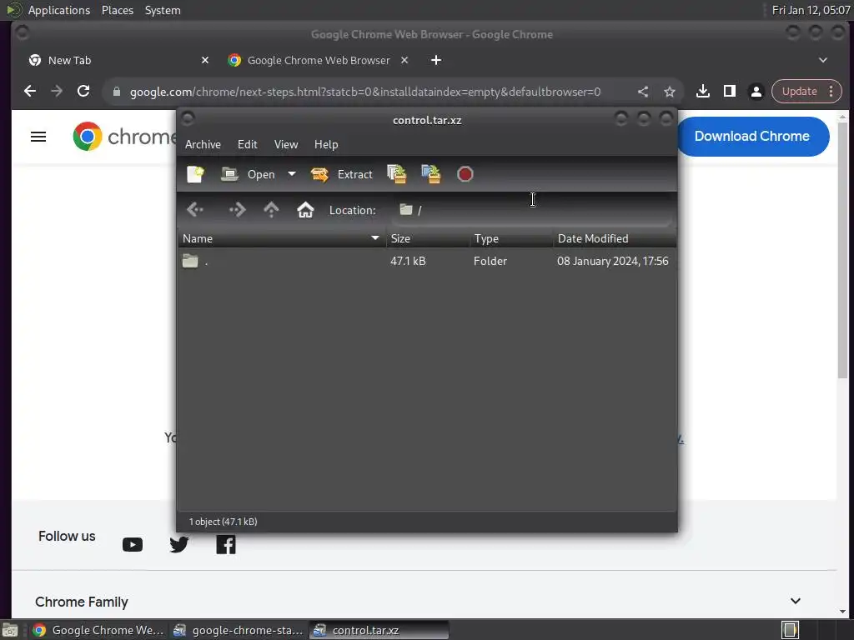This screenshot has width=854, height=640.
Task: Click the Chrome address bar URL
Action: coord(365,92)
